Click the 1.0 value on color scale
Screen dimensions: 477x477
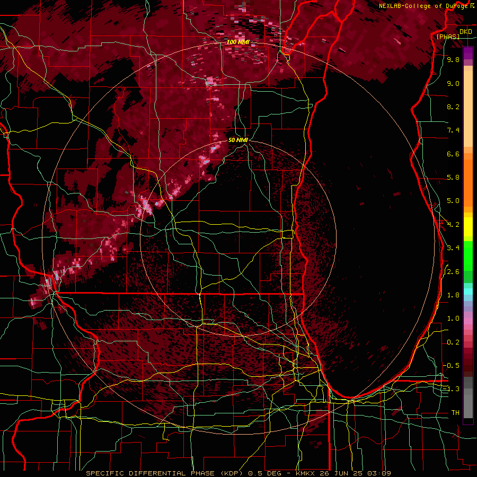[x=453, y=319]
